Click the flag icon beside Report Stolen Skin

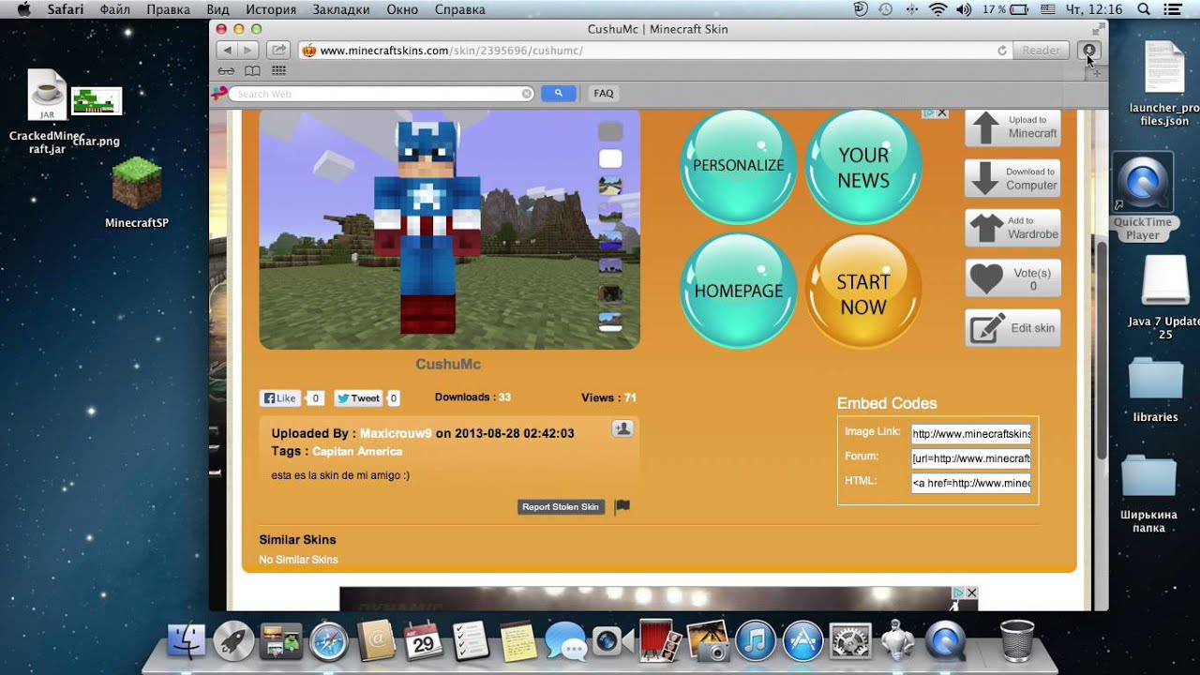[622, 506]
